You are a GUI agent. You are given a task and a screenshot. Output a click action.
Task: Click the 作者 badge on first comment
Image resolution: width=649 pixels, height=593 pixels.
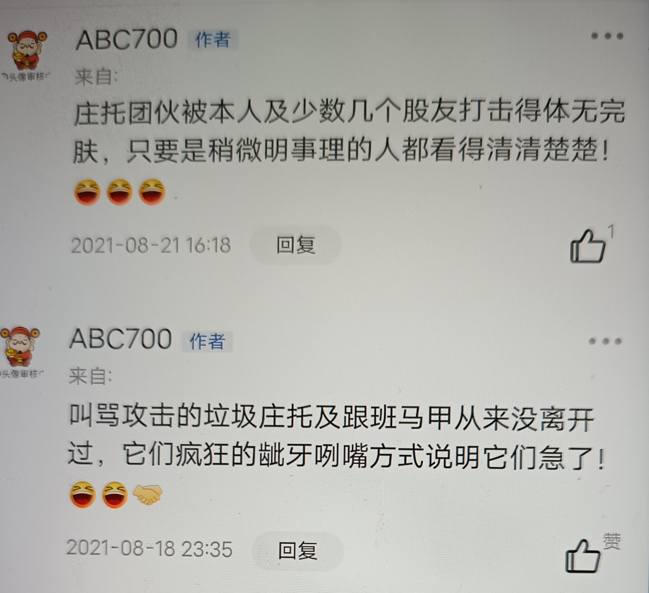[213, 39]
